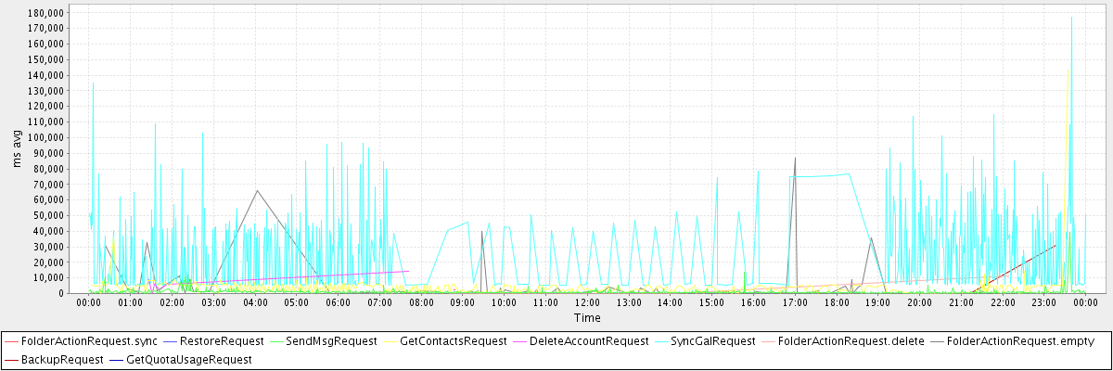Image resolution: width=1113 pixels, height=371 pixels.
Task: Click the cyan line swatch beside SyncGalRequest
Action: 658,342
